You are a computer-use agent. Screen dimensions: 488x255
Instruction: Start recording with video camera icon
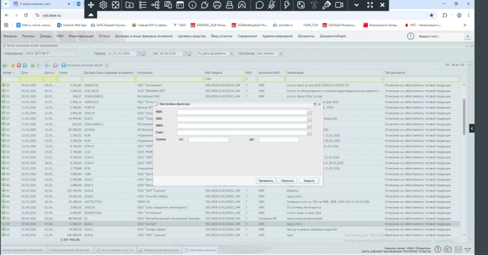(339, 5)
